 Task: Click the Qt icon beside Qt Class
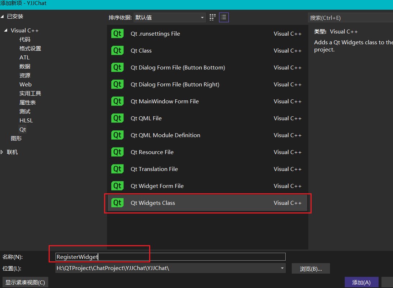[x=117, y=51]
